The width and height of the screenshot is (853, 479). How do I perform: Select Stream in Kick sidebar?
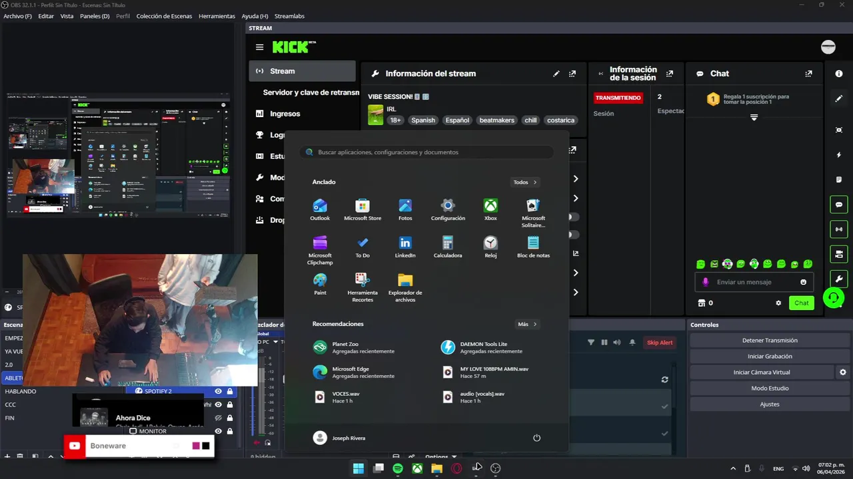[x=303, y=71]
